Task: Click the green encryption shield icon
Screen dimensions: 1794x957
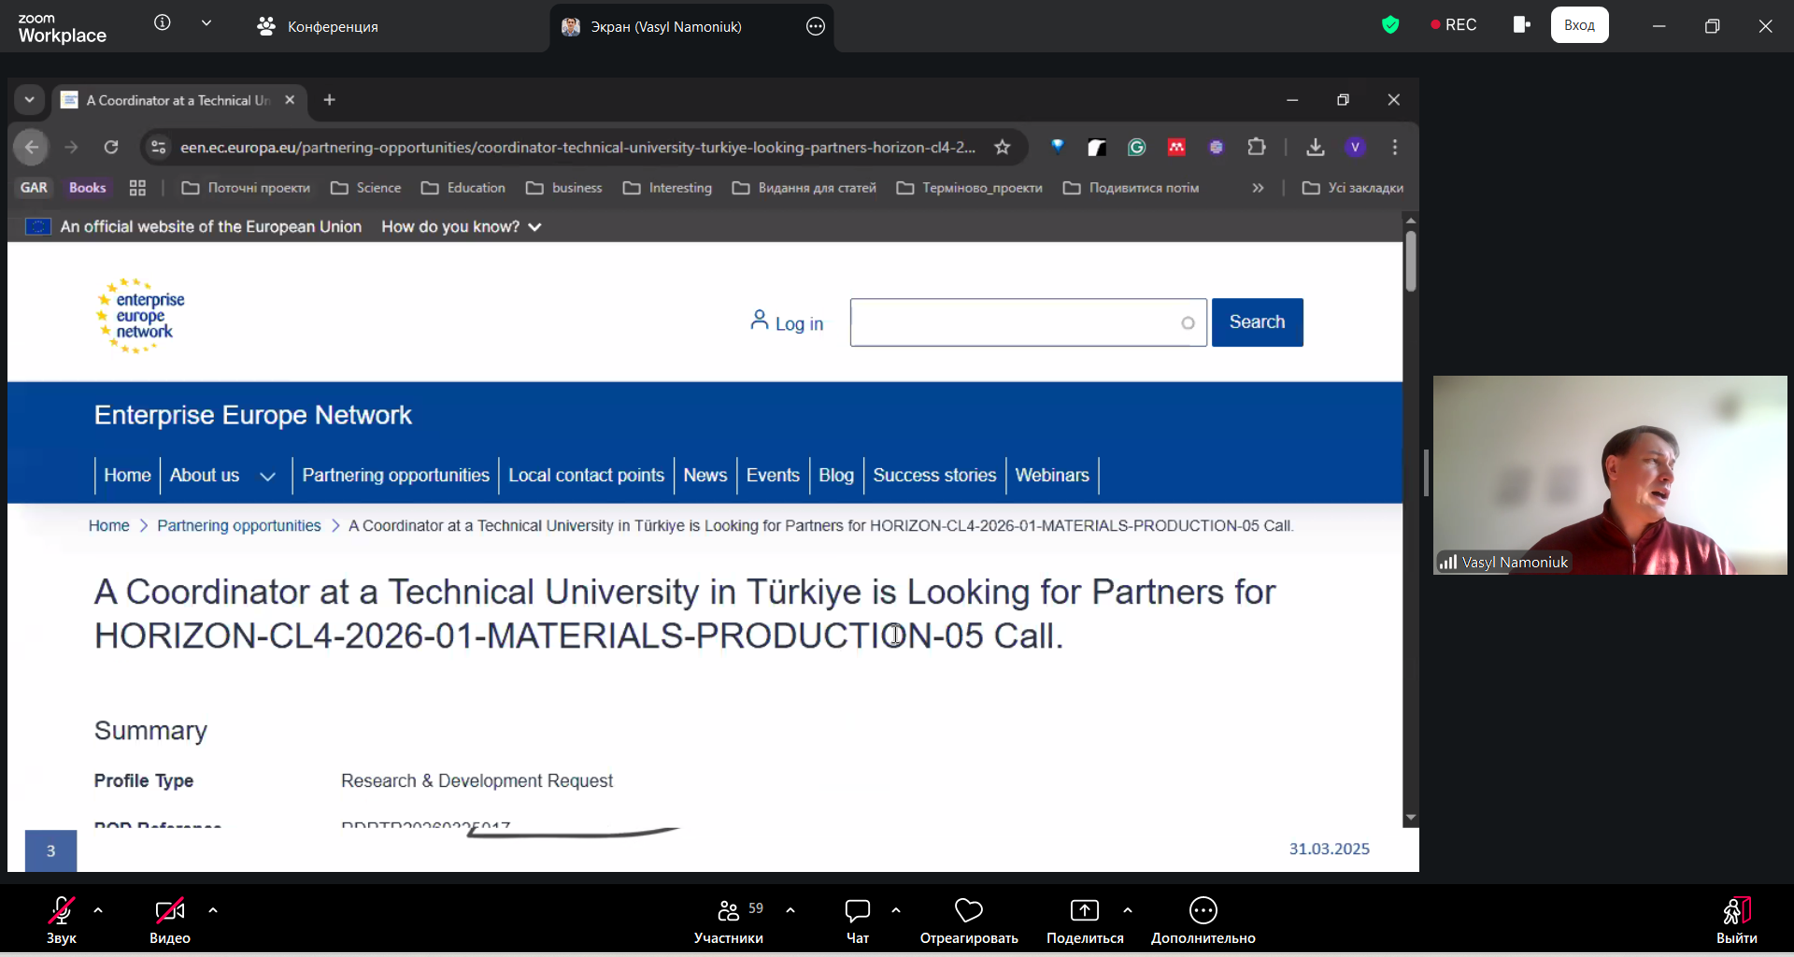Action: pyautogui.click(x=1390, y=25)
